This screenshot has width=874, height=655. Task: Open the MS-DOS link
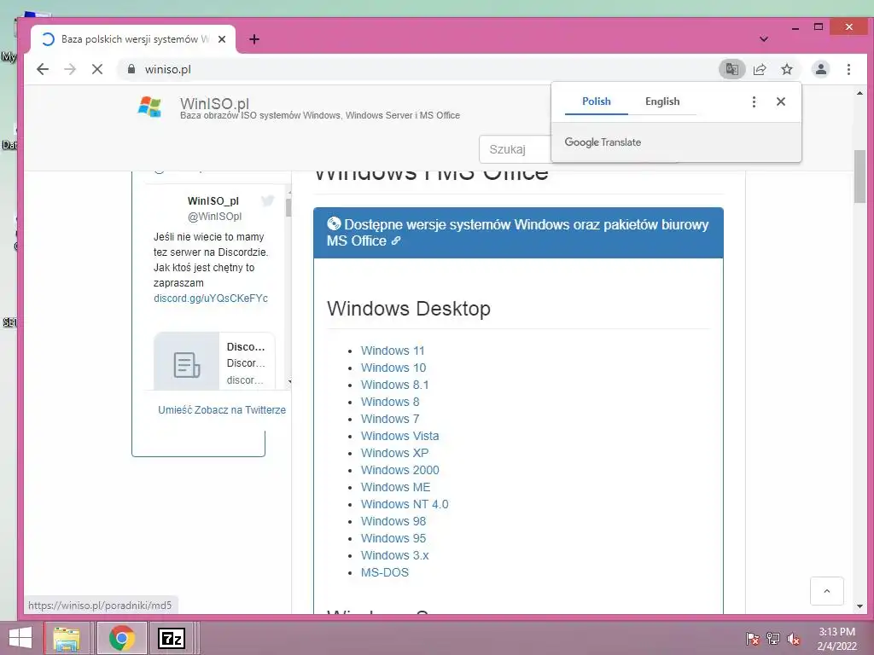point(385,572)
